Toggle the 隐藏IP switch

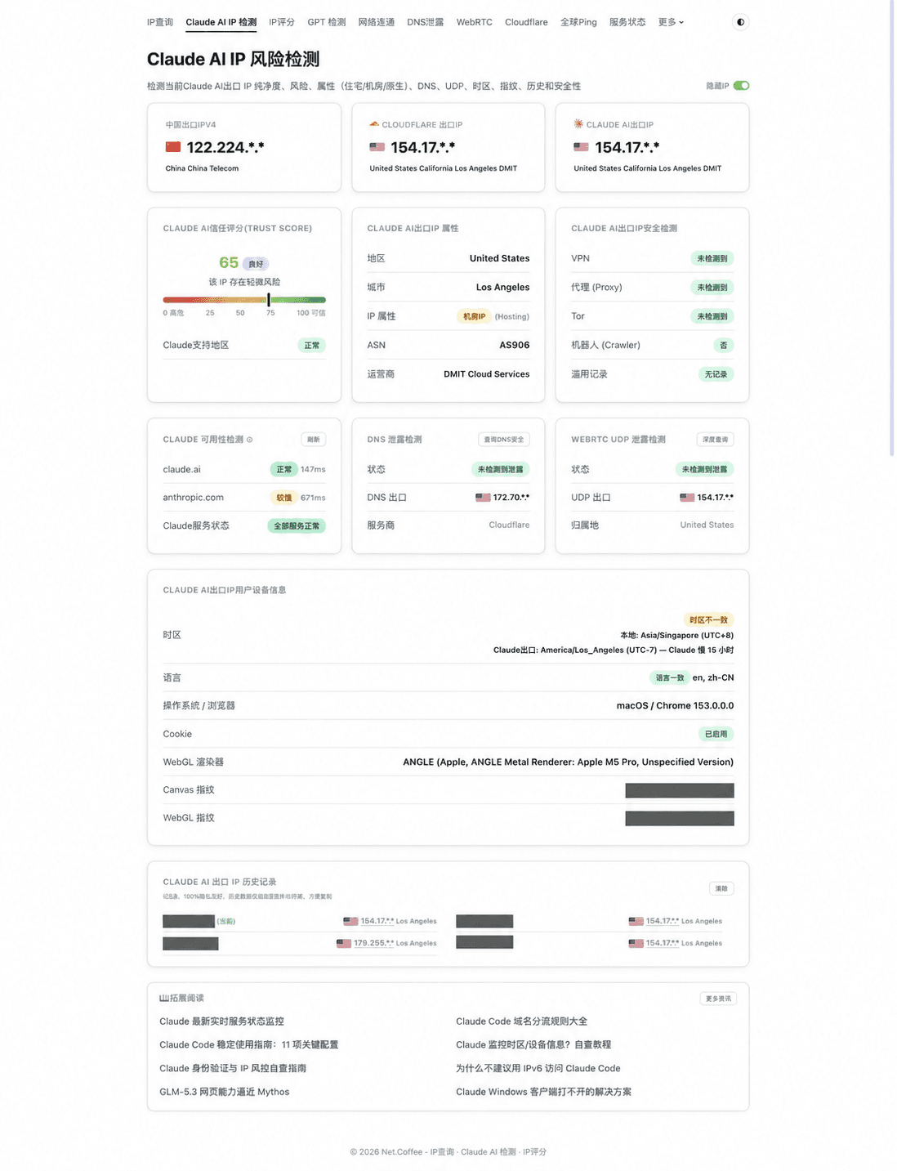(x=741, y=86)
